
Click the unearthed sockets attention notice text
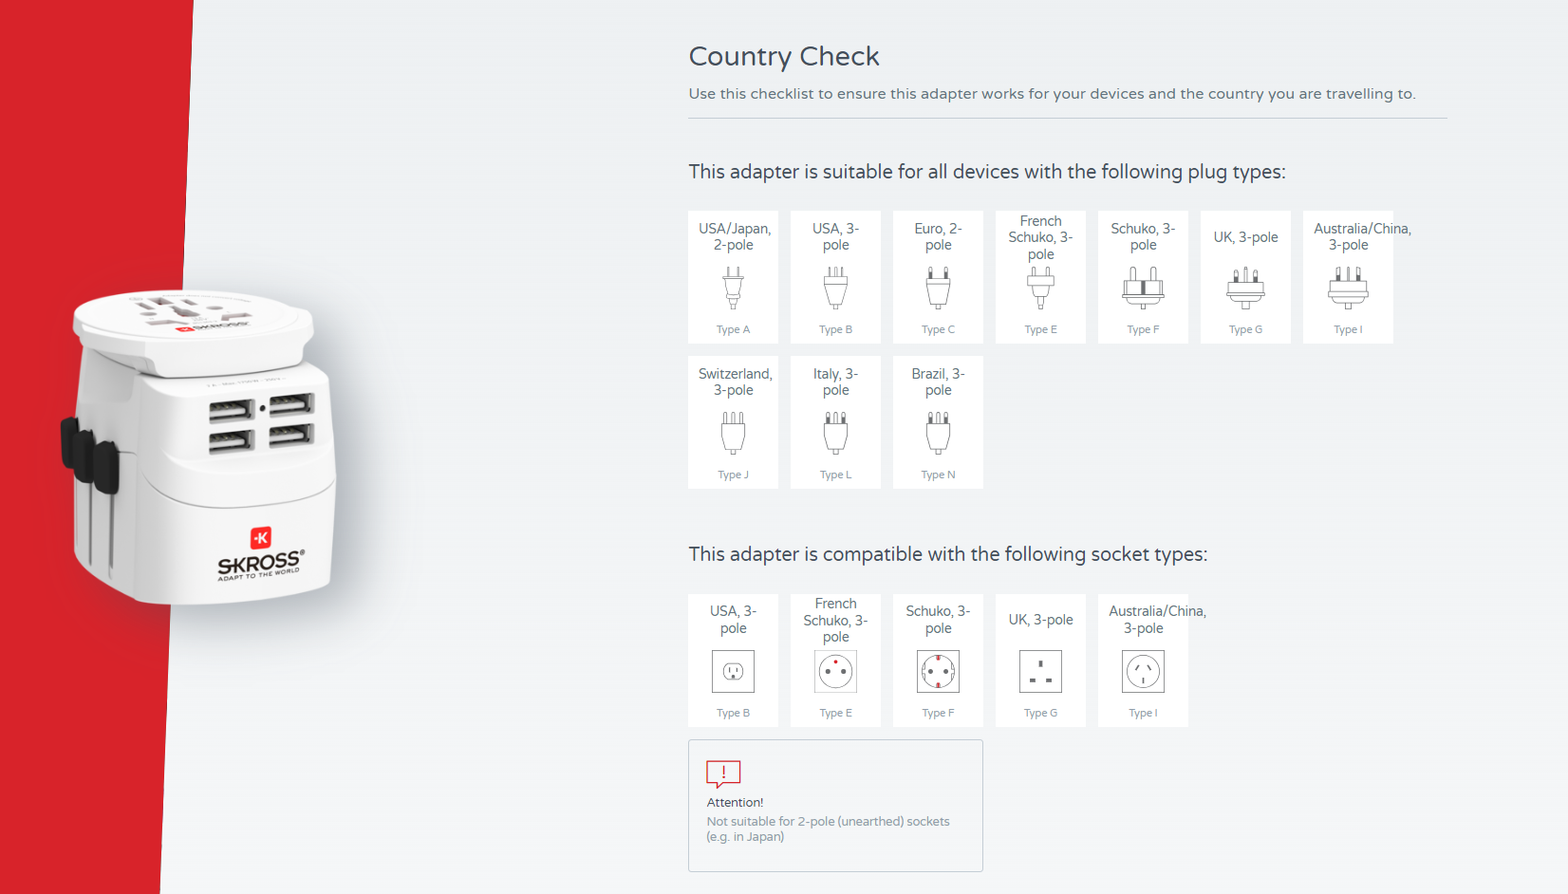tap(828, 829)
